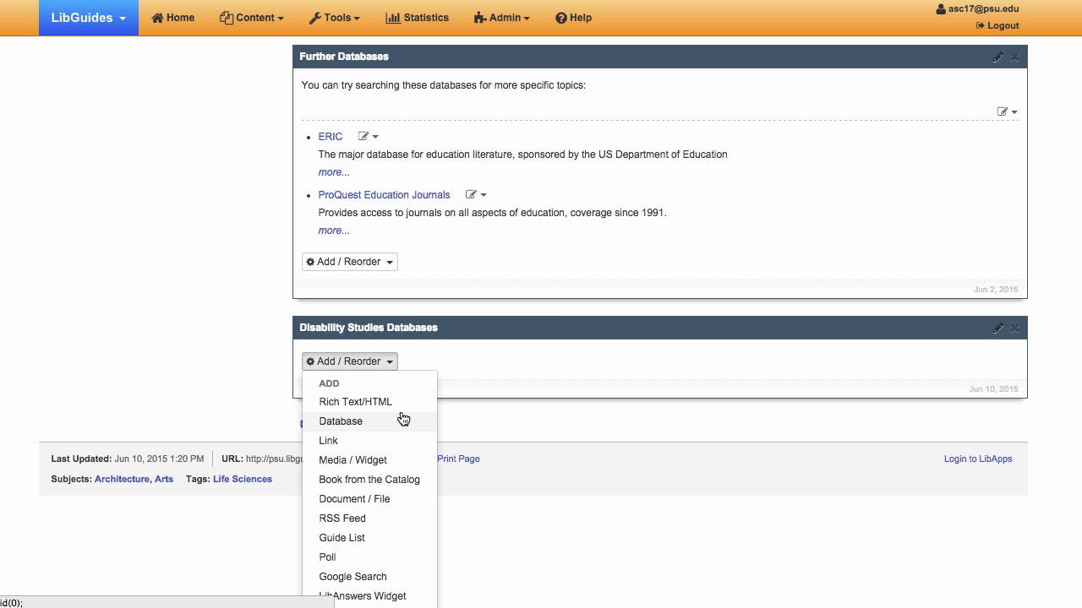Viewport: 1082px width, 608px height.
Task: Choose Book from the Catalog option
Action: (370, 480)
